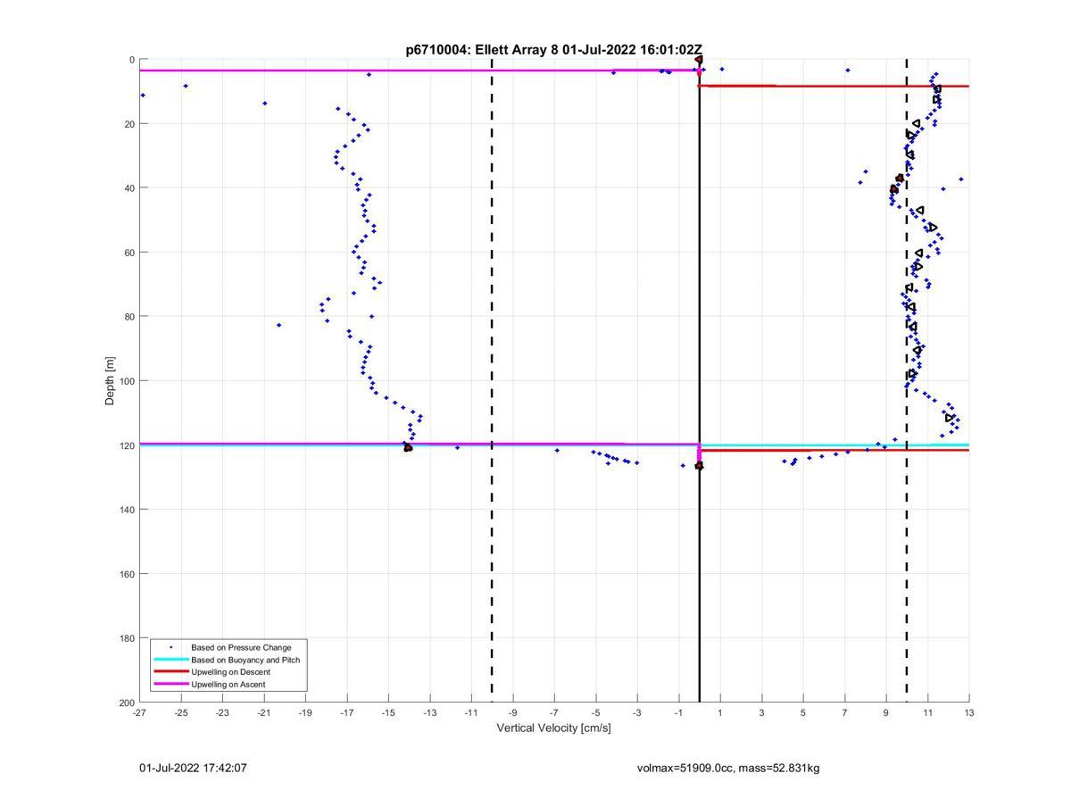The image size is (1071, 790).
Task: Click the red marker at the descent profile bottom
Action: 408,447
